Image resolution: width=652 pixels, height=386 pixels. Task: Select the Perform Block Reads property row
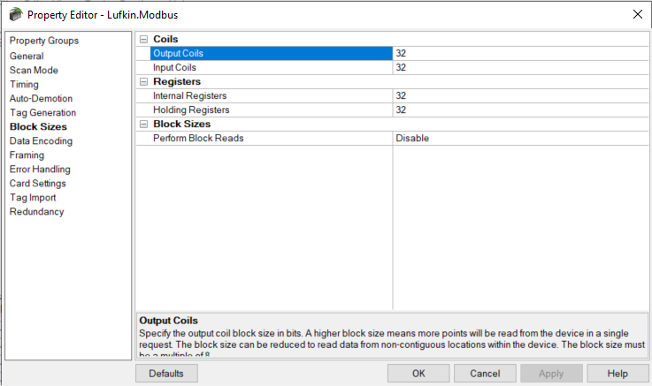pos(271,138)
